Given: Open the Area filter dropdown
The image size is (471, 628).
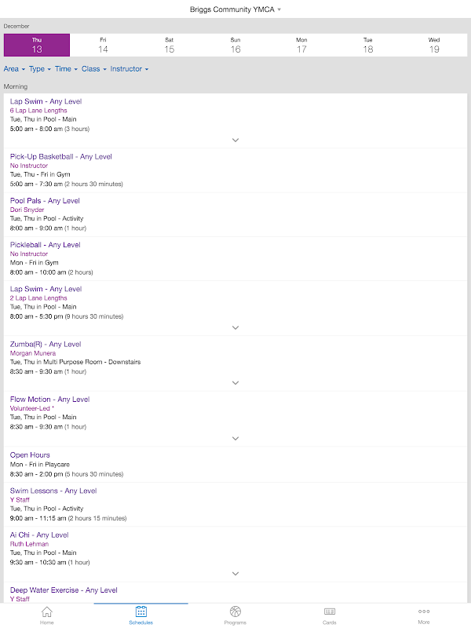Looking at the screenshot, I should click(x=14, y=69).
